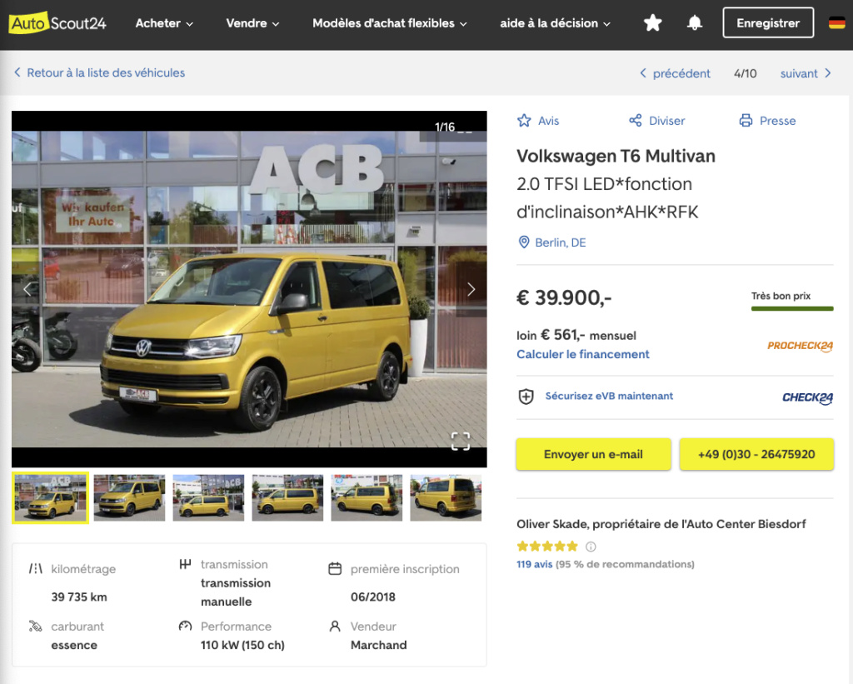
Task: Click the main yellow van photo
Action: click(x=249, y=289)
